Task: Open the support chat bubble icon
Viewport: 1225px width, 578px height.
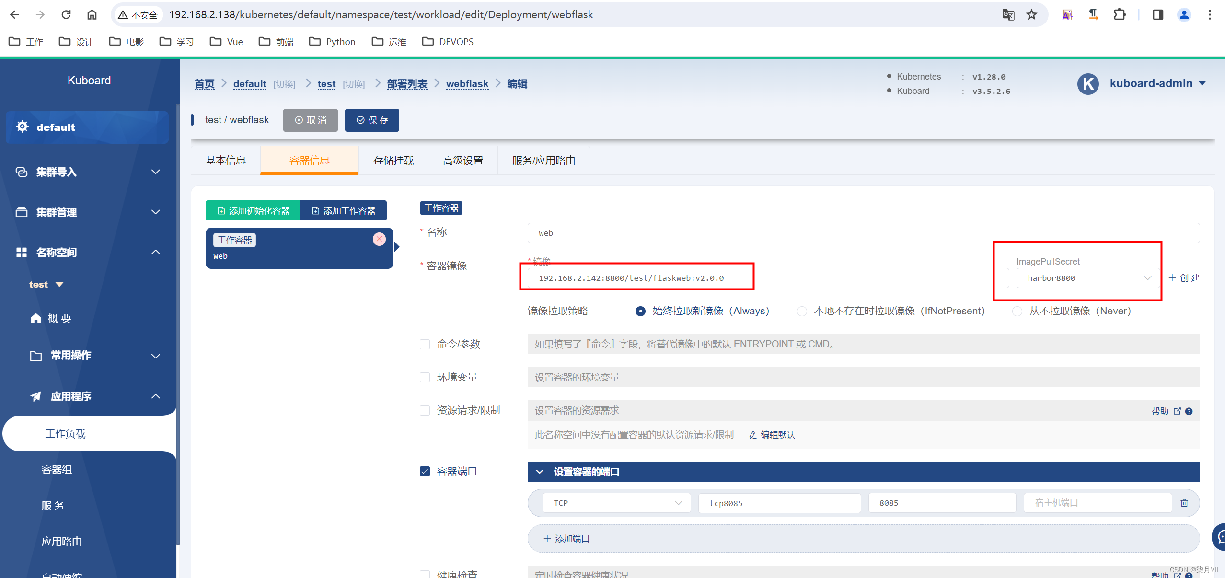Action: tap(1220, 537)
